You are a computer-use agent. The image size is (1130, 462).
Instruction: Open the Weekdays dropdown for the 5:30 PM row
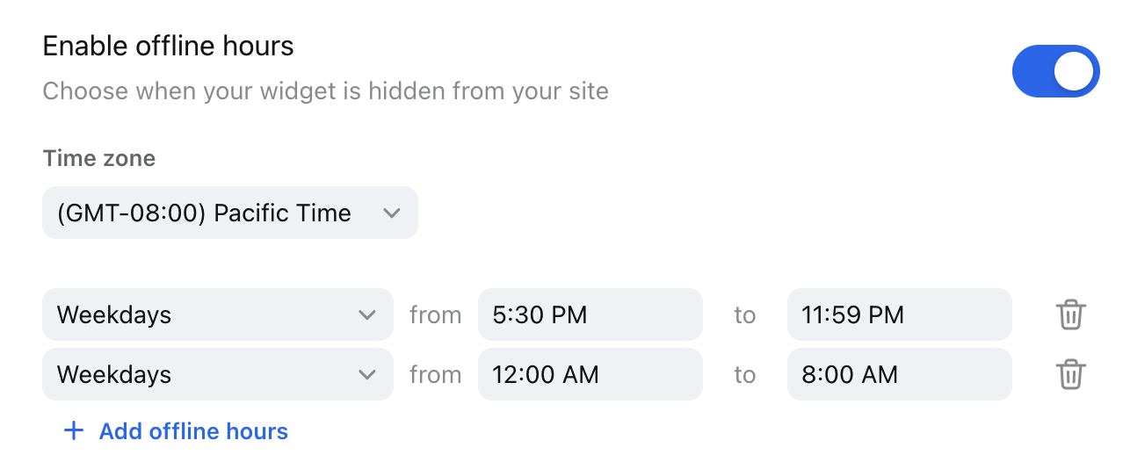[x=218, y=314]
